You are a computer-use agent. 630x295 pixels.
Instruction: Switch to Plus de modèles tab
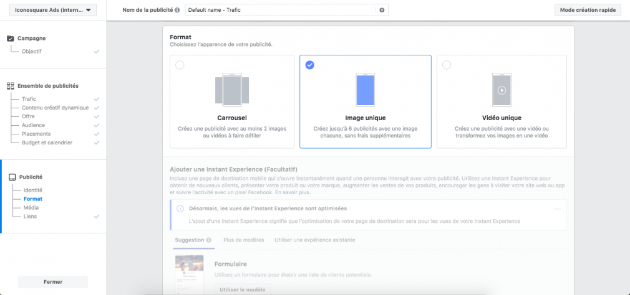click(x=244, y=240)
